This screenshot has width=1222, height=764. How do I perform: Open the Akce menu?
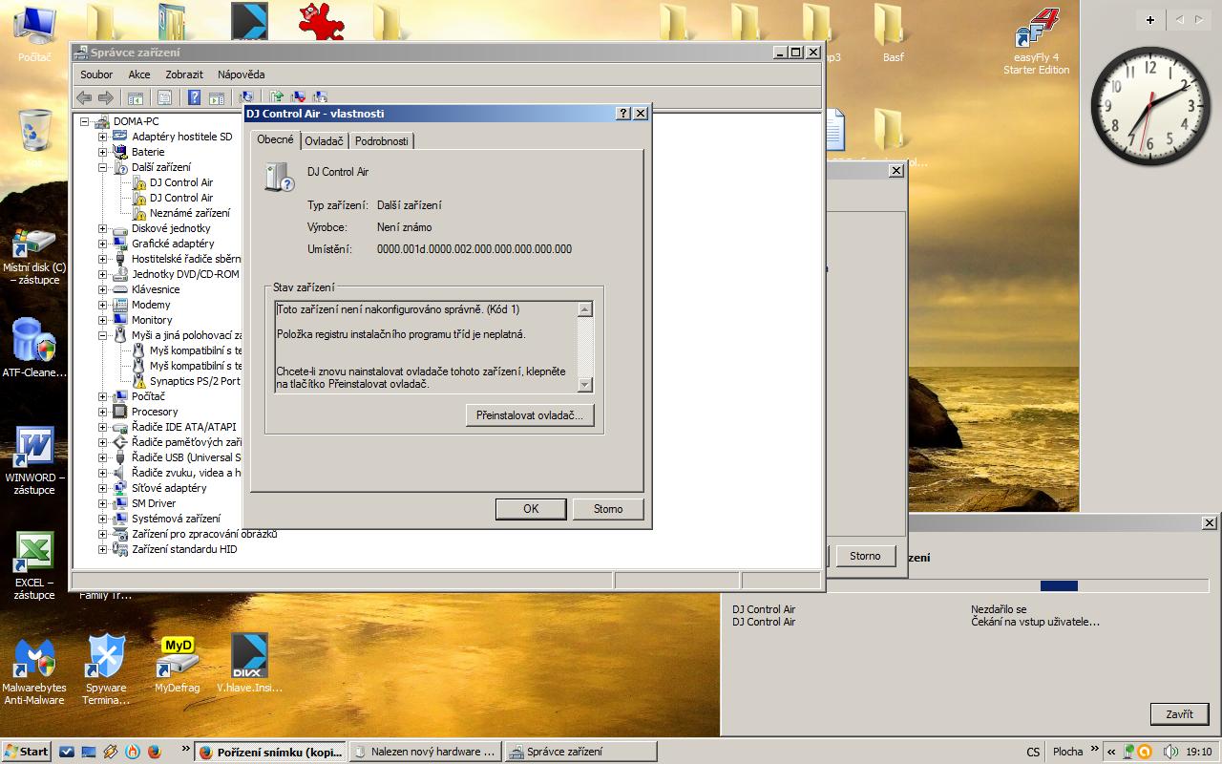coord(139,74)
